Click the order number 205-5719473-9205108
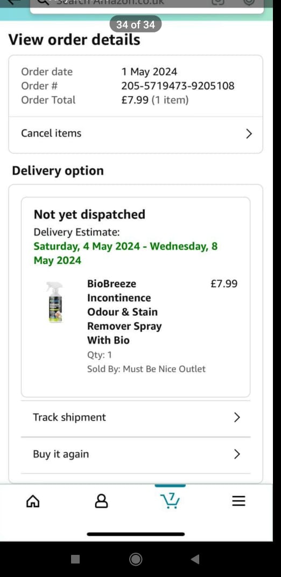The width and height of the screenshot is (281, 577). pos(178,86)
